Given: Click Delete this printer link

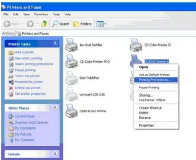Looking at the screenshot, I should pos(28,88).
